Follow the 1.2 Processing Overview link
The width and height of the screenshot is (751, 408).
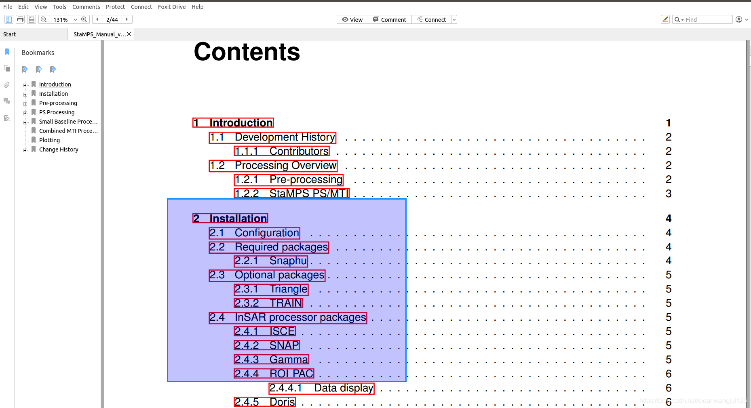[x=273, y=166]
